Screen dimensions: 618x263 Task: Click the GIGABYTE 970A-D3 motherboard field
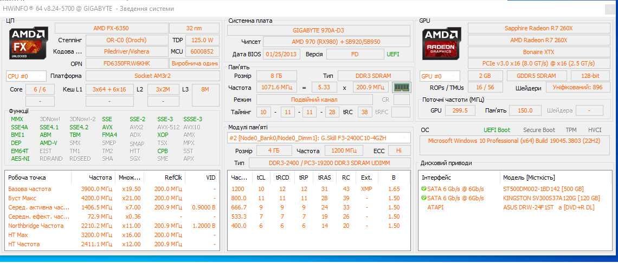pyautogui.click(x=319, y=30)
